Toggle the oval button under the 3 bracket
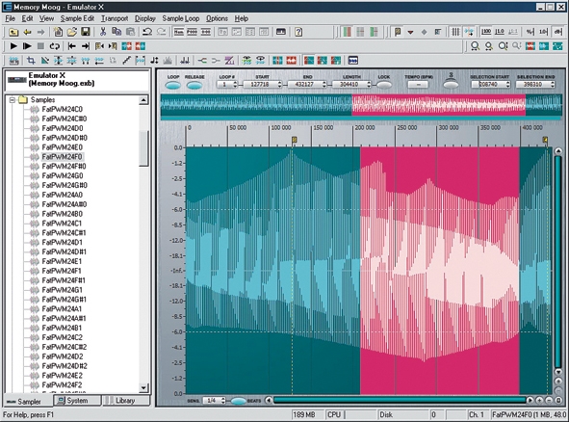This screenshot has height=422, width=569. click(x=452, y=85)
